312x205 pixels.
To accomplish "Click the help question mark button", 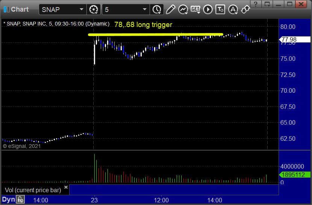I will (x=256, y=4).
